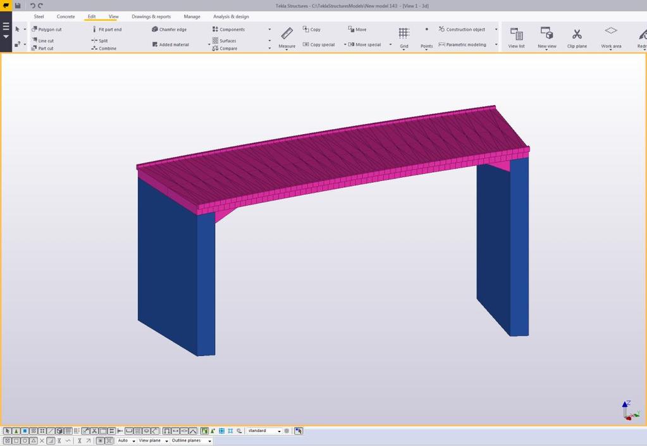Viewport: 647px width, 446px height.
Task: Create a New view
Action: click(546, 37)
